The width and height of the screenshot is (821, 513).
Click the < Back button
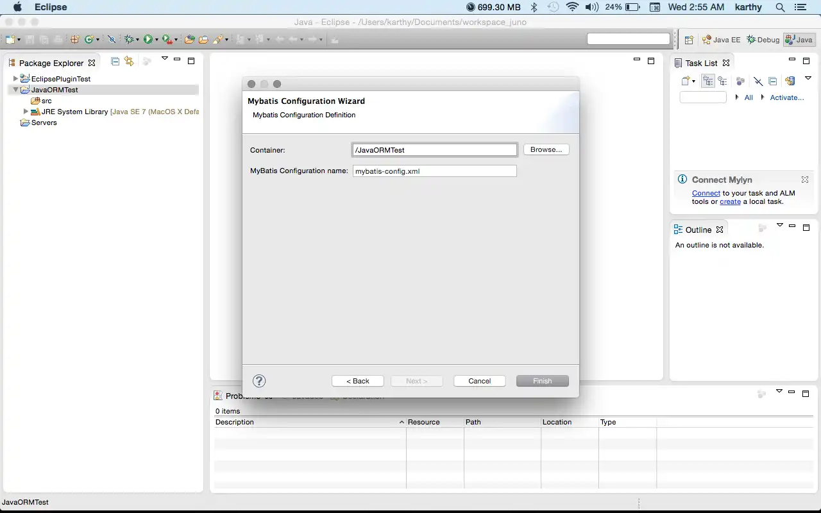(358, 381)
